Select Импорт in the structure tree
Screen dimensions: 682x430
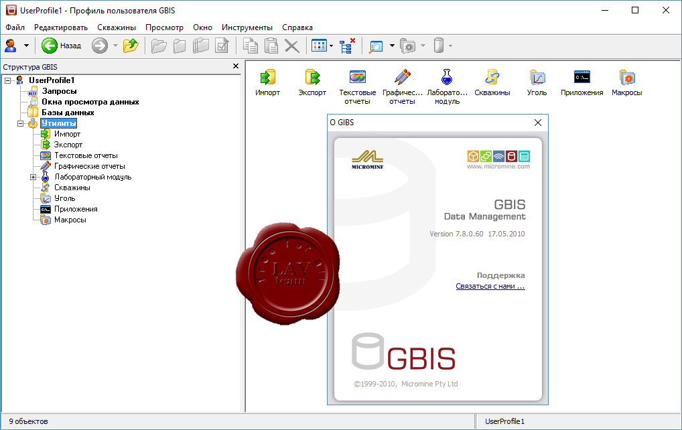[x=67, y=134]
